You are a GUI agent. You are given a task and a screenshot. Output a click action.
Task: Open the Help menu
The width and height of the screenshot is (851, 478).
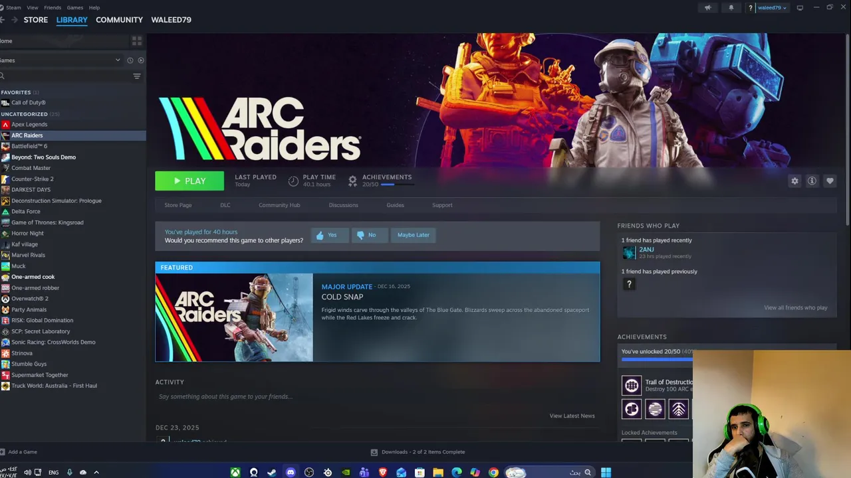(x=94, y=8)
